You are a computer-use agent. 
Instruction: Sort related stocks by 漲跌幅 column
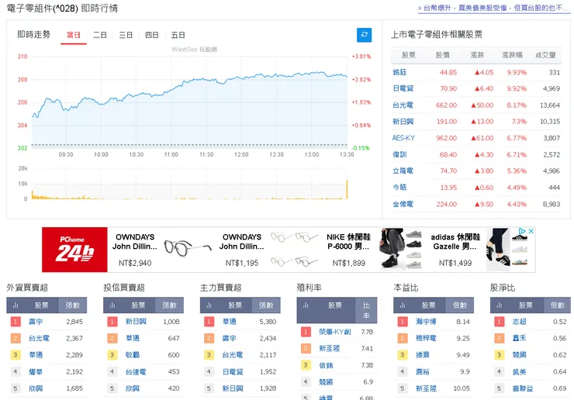[x=512, y=55]
